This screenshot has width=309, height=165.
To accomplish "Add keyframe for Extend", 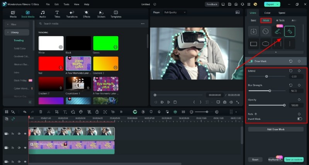I will tap(299, 71).
